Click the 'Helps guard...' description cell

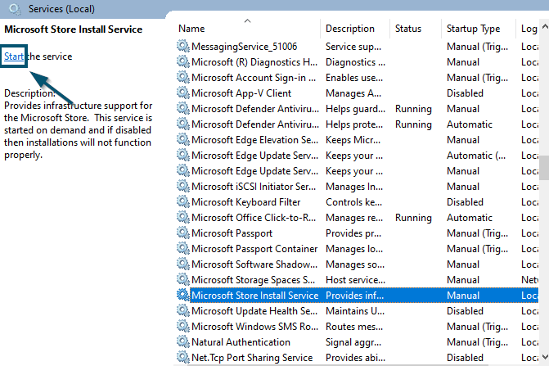[355, 109]
